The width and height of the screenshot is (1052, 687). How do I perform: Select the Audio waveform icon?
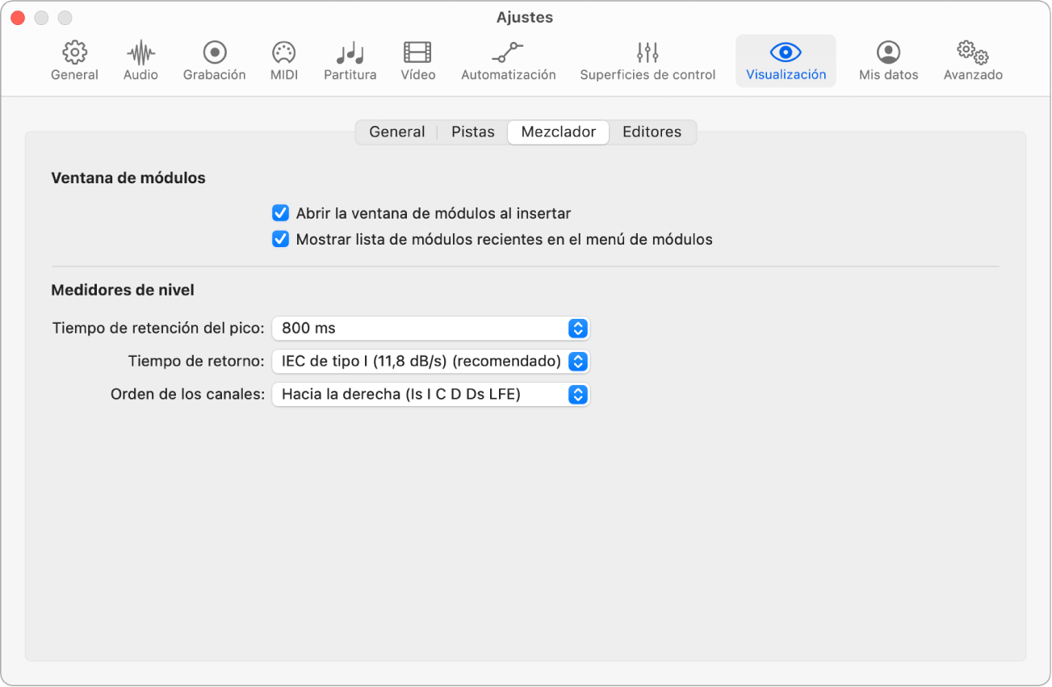140,53
